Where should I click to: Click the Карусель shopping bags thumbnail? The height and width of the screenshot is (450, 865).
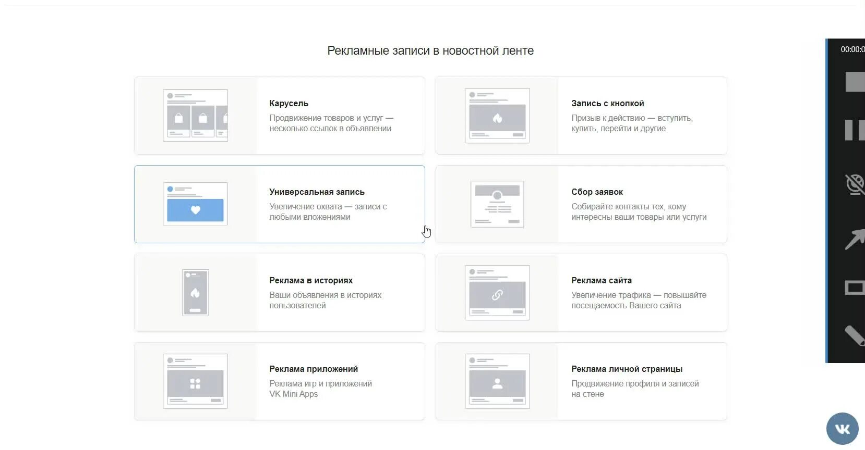tap(195, 115)
